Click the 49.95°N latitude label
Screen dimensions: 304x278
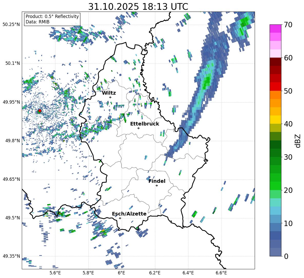pyautogui.click(x=11, y=102)
